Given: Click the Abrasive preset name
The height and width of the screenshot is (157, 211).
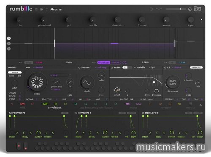Looking at the screenshot, I should pos(56,9).
